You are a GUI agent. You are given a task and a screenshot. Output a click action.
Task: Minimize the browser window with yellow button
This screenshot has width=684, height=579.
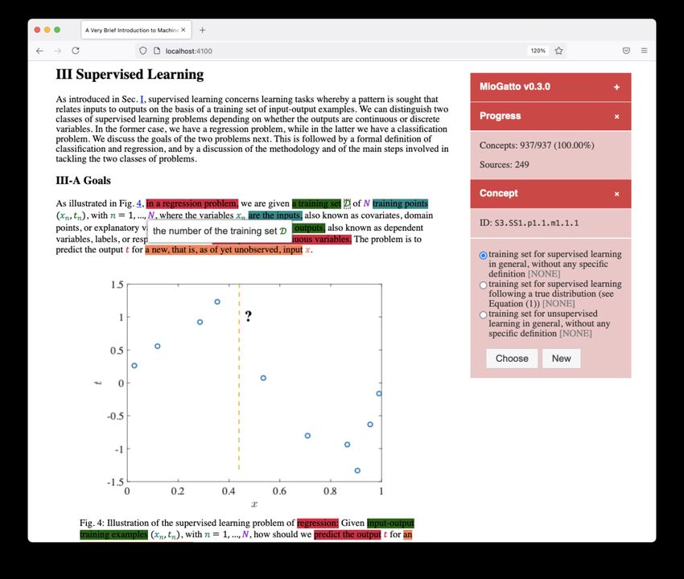pos(47,30)
